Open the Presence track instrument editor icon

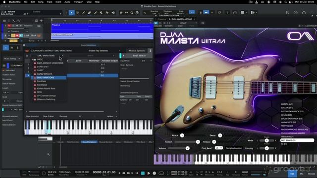[39, 26]
